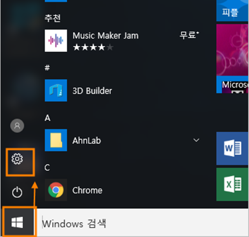This screenshot has height=237, width=249.
Task: Click the Power button icon
Action: coord(17,192)
